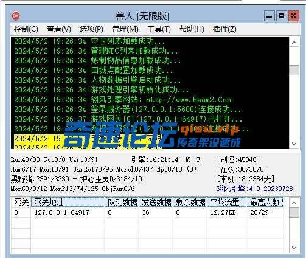Click the gateway table scrollbar thumb

294,212
